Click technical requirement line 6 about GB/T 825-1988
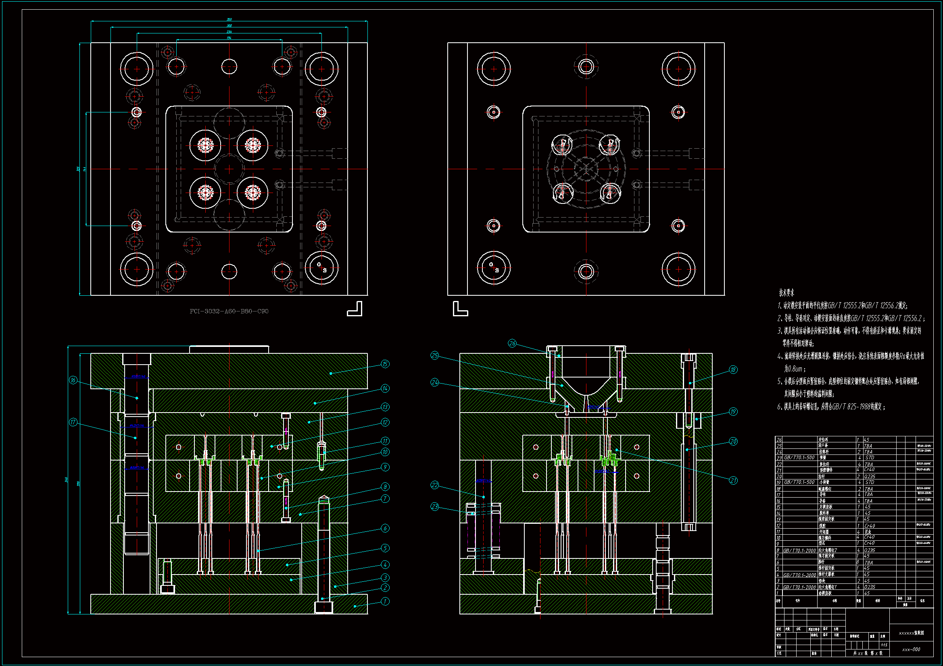 831,407
